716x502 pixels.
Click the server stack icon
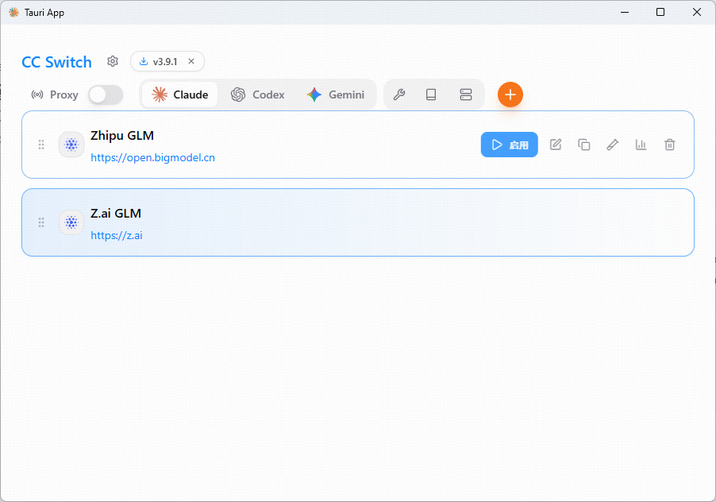[466, 95]
